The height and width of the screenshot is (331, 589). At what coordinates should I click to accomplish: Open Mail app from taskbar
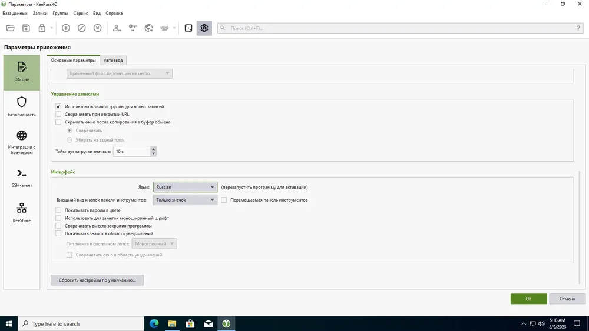pyautogui.click(x=208, y=323)
